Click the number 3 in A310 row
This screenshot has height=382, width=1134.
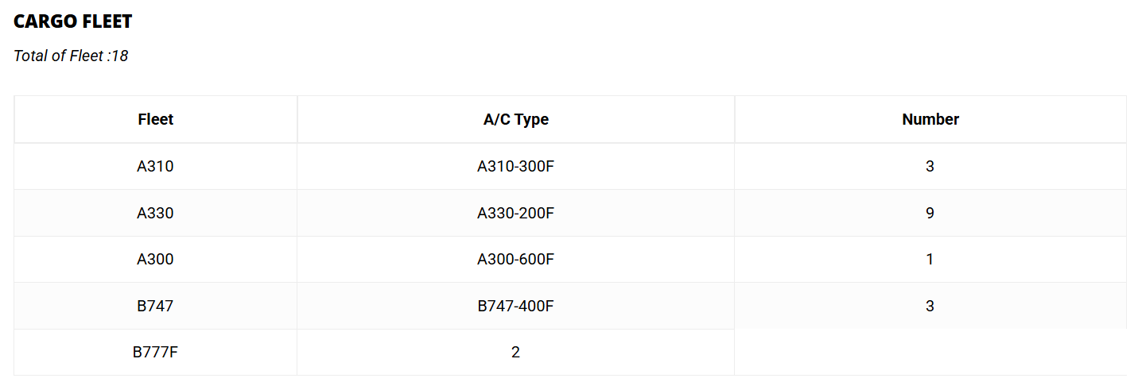[930, 167]
